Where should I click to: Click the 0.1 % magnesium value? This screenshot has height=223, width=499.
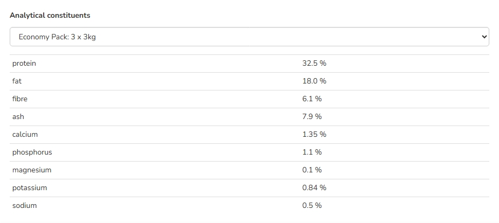coord(312,170)
